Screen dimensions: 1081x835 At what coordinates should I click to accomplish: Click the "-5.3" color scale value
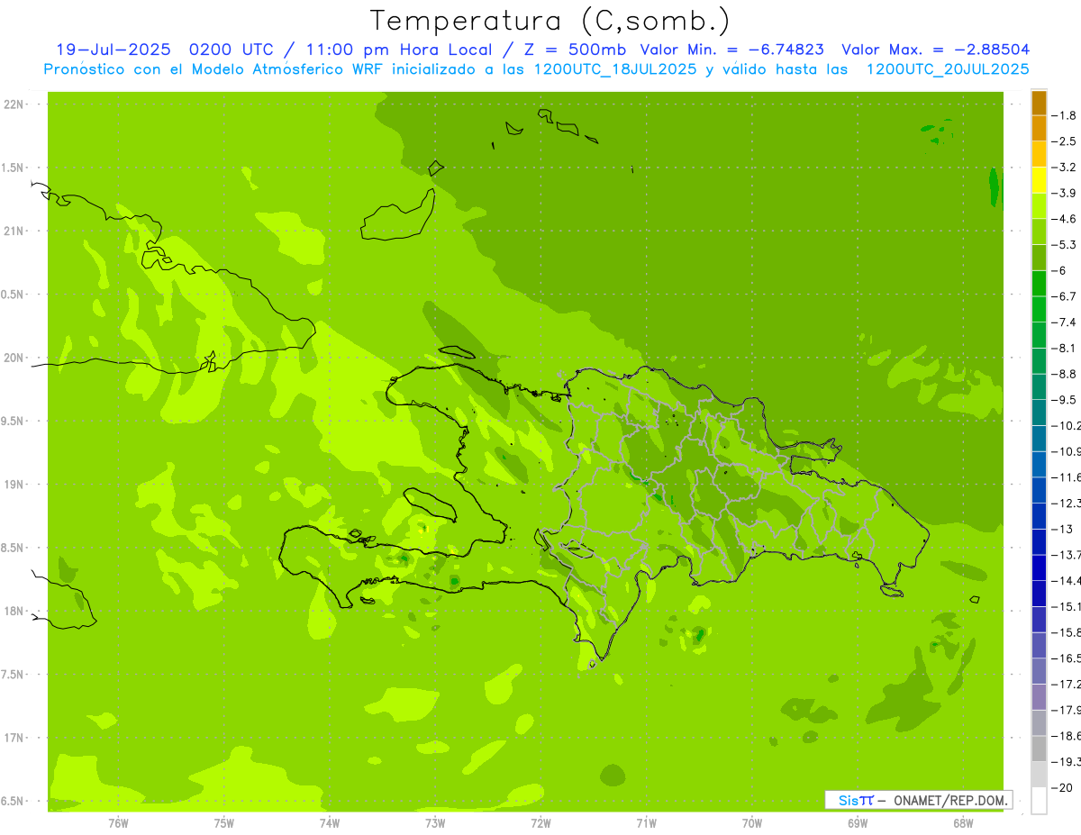click(1065, 244)
